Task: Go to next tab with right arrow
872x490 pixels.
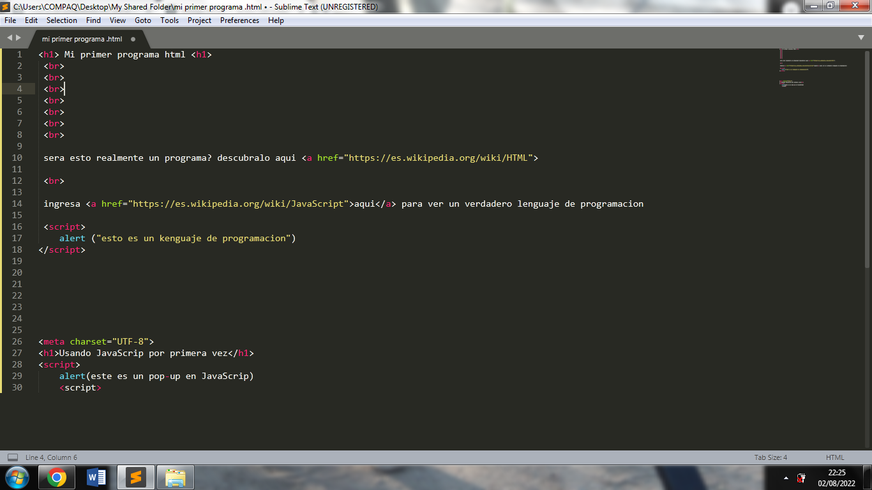Action: 18,38
